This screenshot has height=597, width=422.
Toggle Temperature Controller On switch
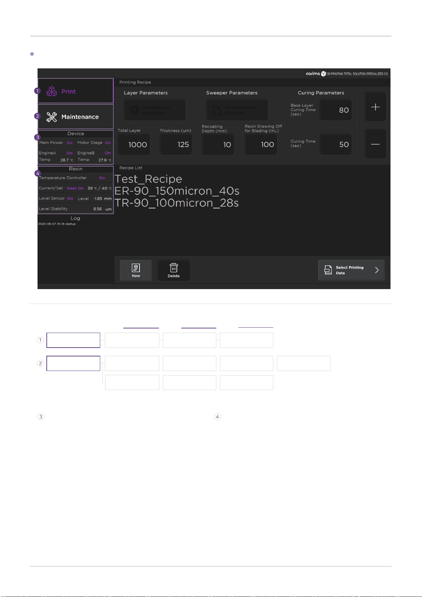coord(102,178)
